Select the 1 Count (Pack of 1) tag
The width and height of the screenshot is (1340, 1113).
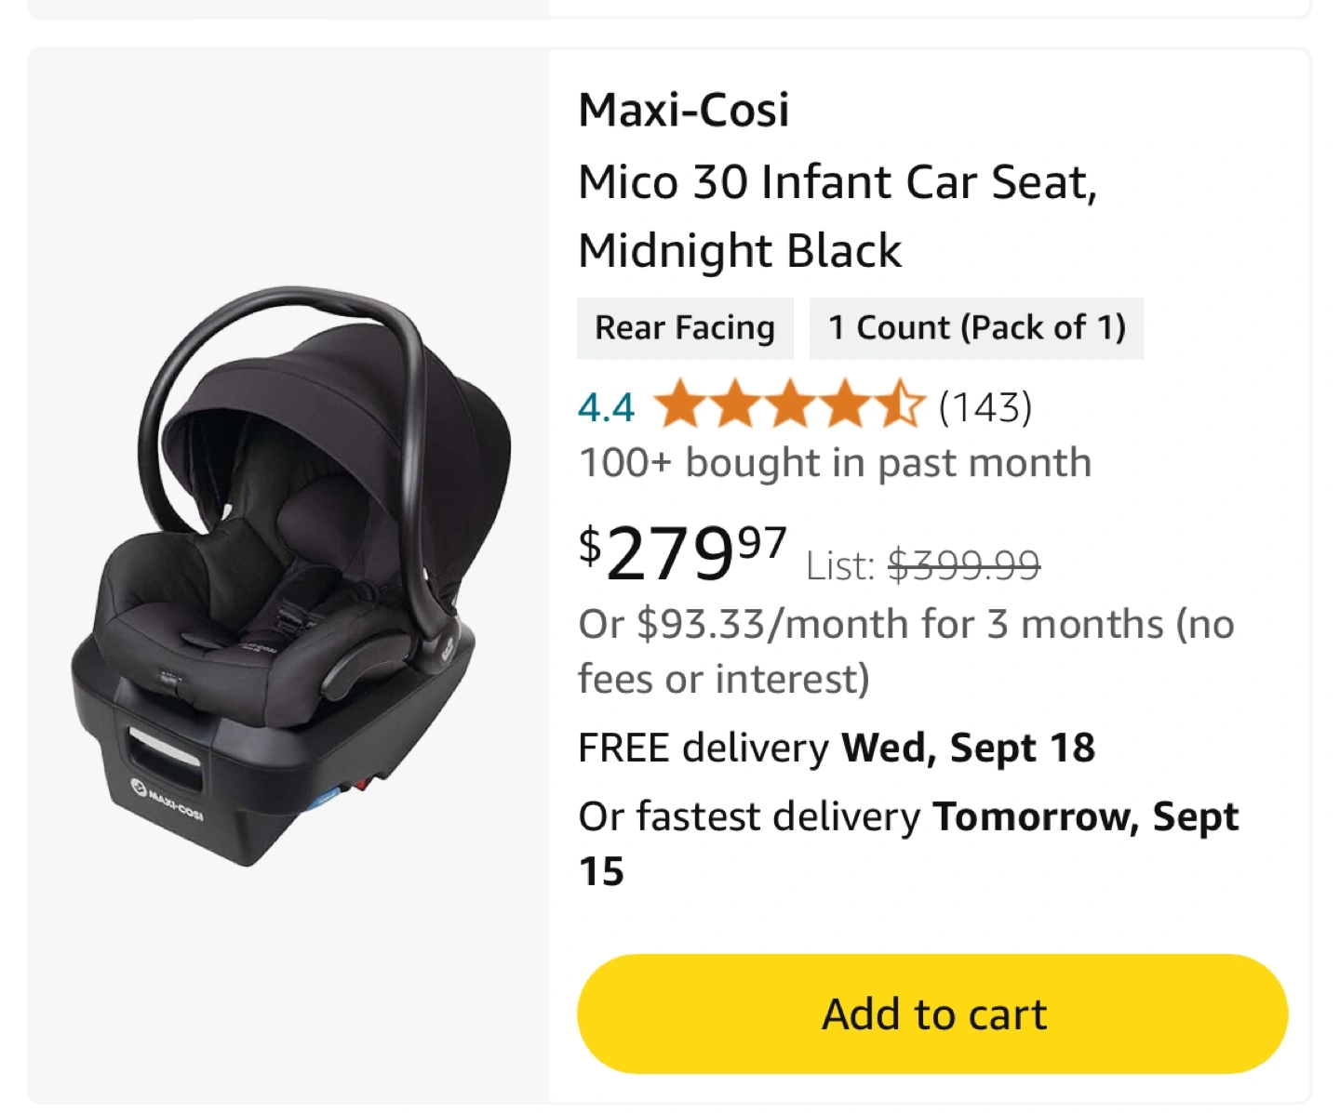(x=976, y=328)
